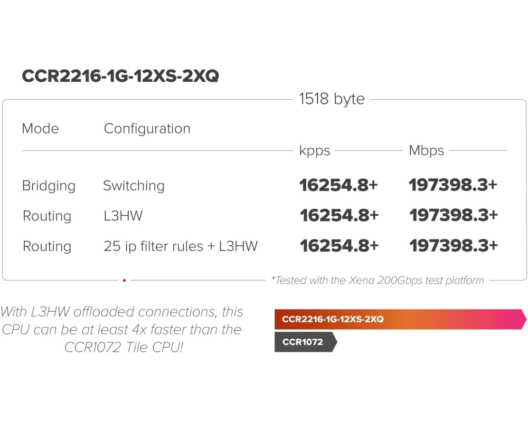Click the standalone L3HW configuration cell
Image resolution: width=528 pixels, height=422 pixels.
[x=123, y=216]
